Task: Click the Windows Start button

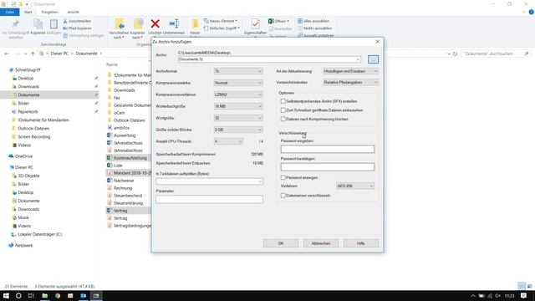Action: (6, 296)
